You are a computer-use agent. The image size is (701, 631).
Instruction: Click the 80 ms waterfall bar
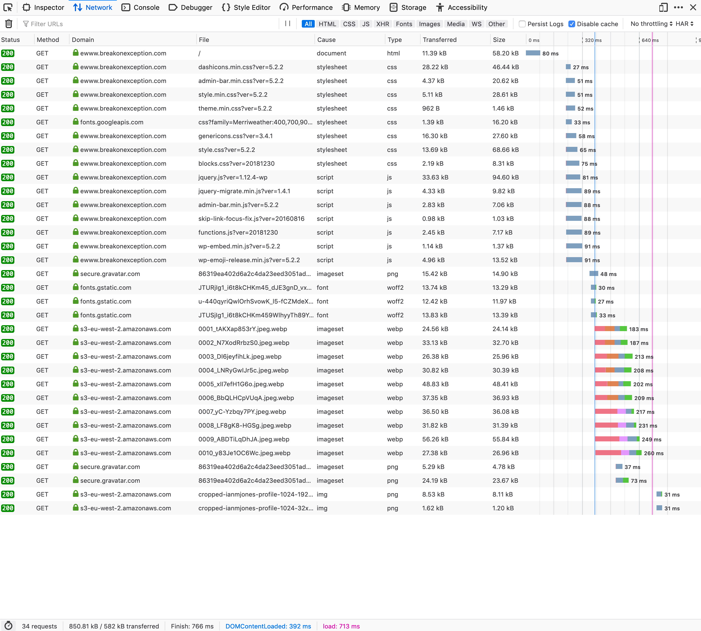pyautogui.click(x=533, y=53)
